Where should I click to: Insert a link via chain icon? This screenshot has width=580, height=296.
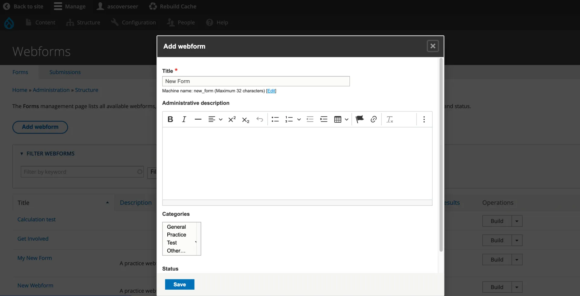pos(374,119)
